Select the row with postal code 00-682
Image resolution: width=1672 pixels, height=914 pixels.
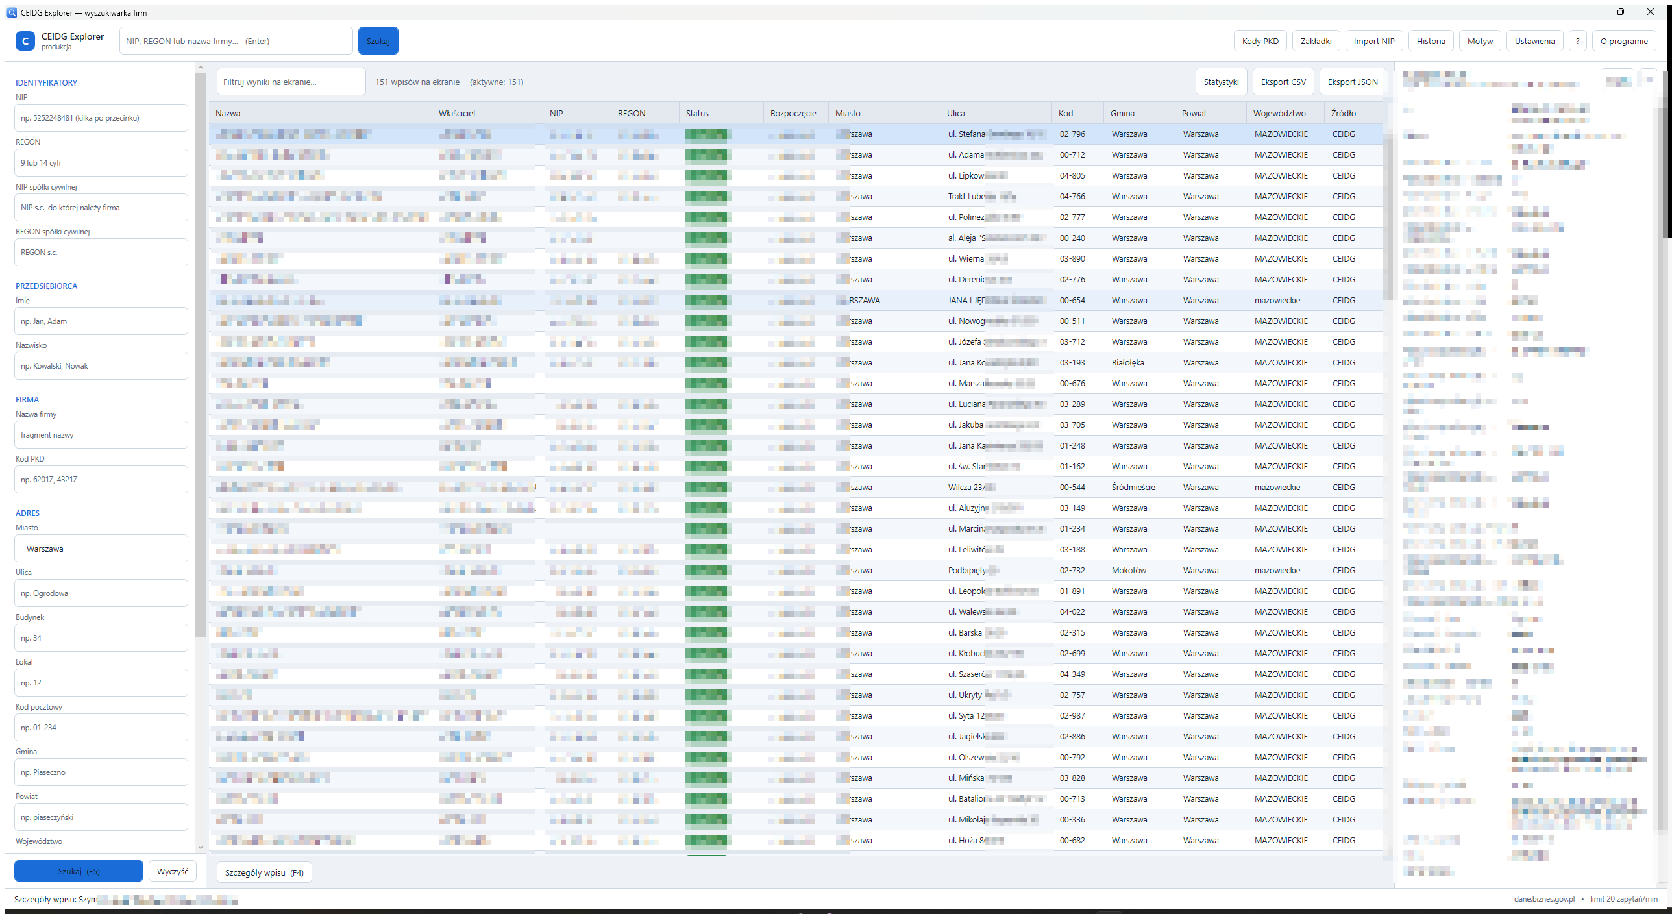(796, 840)
